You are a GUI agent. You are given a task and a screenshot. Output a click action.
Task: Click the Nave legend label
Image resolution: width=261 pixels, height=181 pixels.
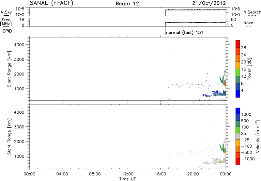tap(248, 23)
